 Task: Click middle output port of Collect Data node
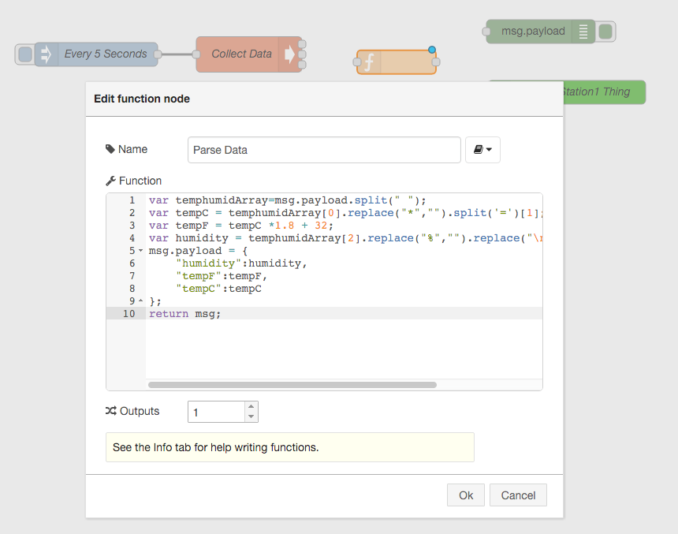tap(302, 54)
